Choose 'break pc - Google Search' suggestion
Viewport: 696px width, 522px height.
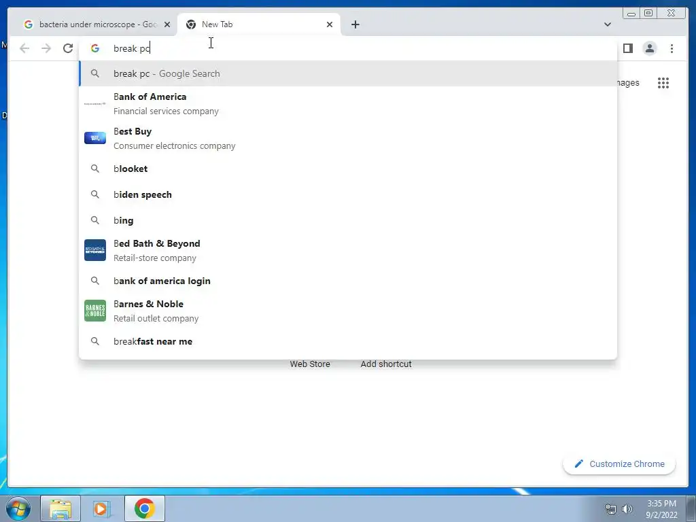(348, 73)
